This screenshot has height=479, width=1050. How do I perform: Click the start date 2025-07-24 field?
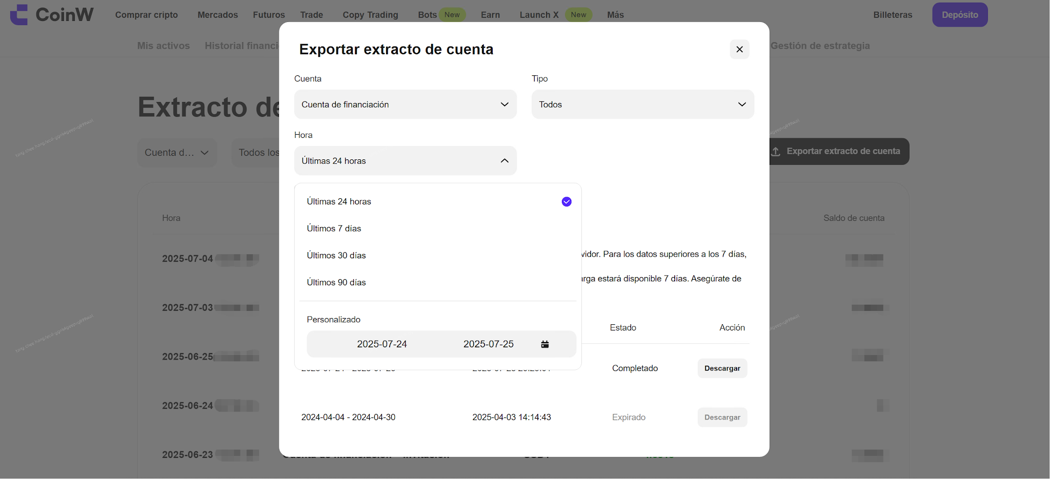click(382, 344)
